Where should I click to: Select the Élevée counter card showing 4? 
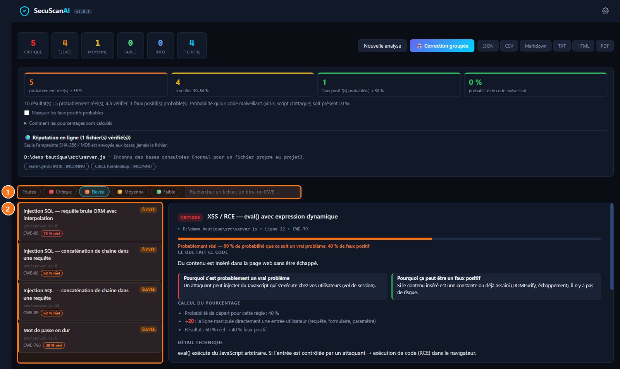[65, 46]
